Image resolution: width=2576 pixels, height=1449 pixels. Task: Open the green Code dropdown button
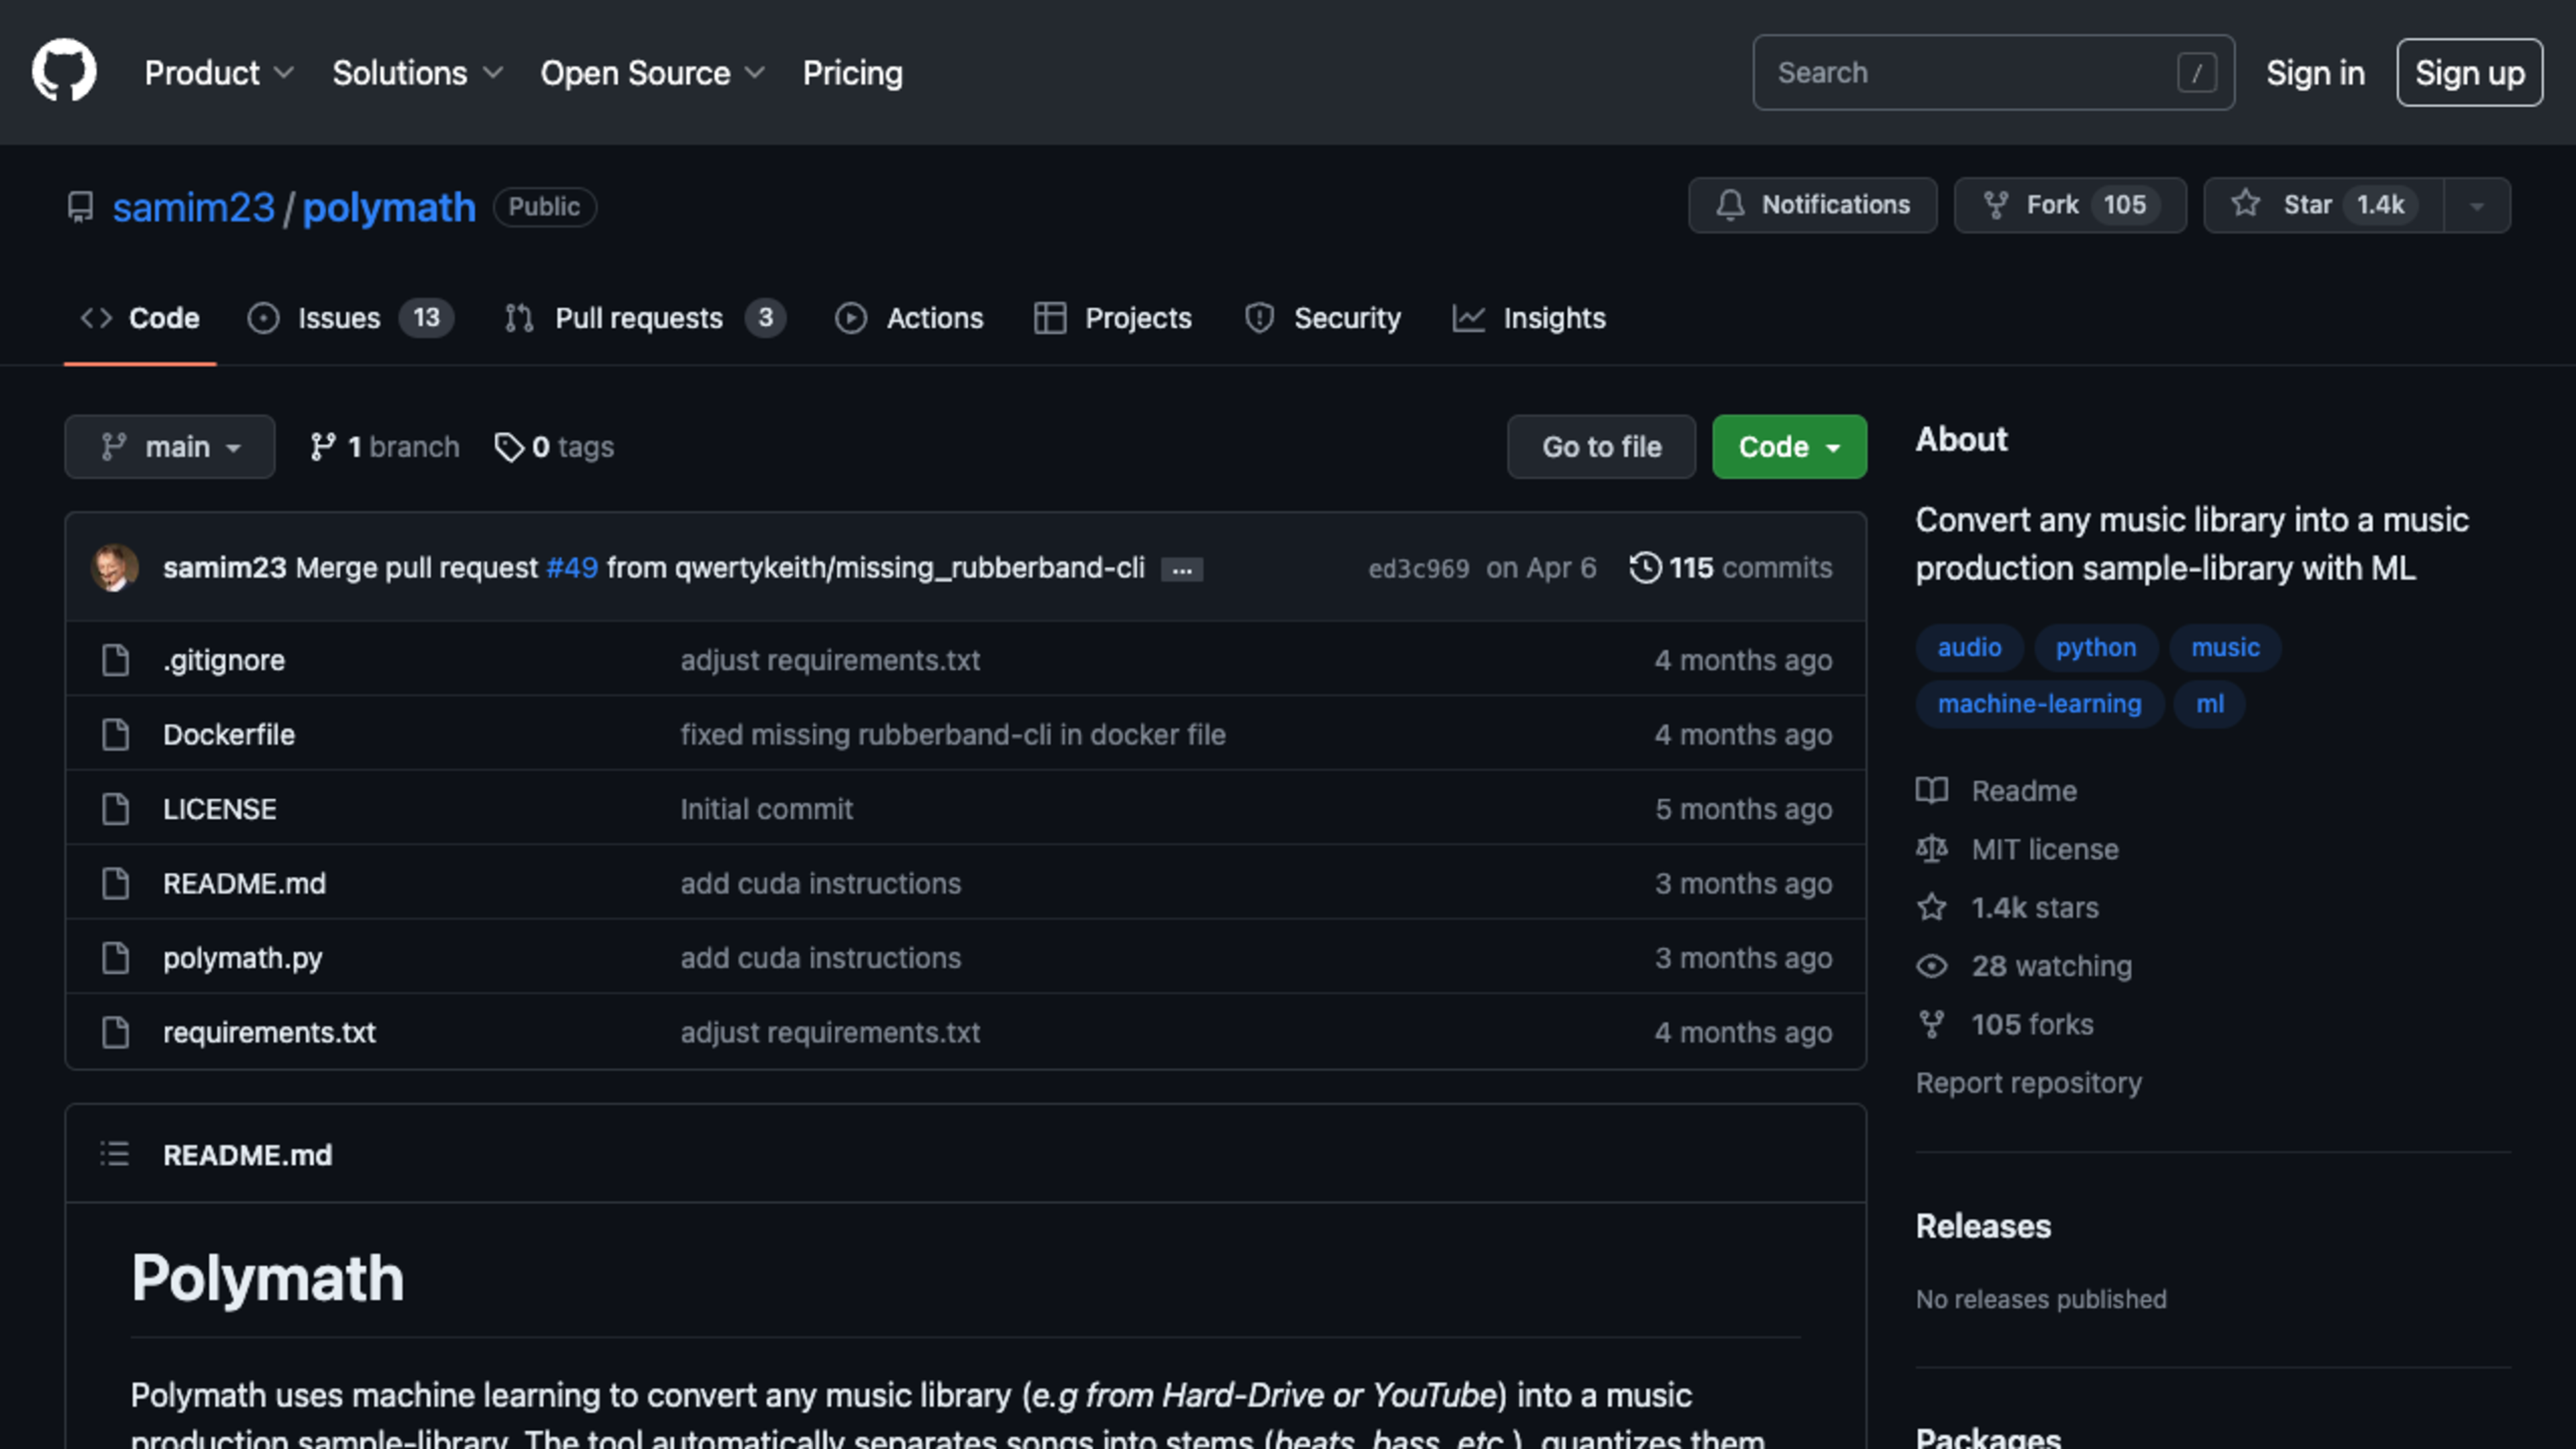tap(1789, 447)
